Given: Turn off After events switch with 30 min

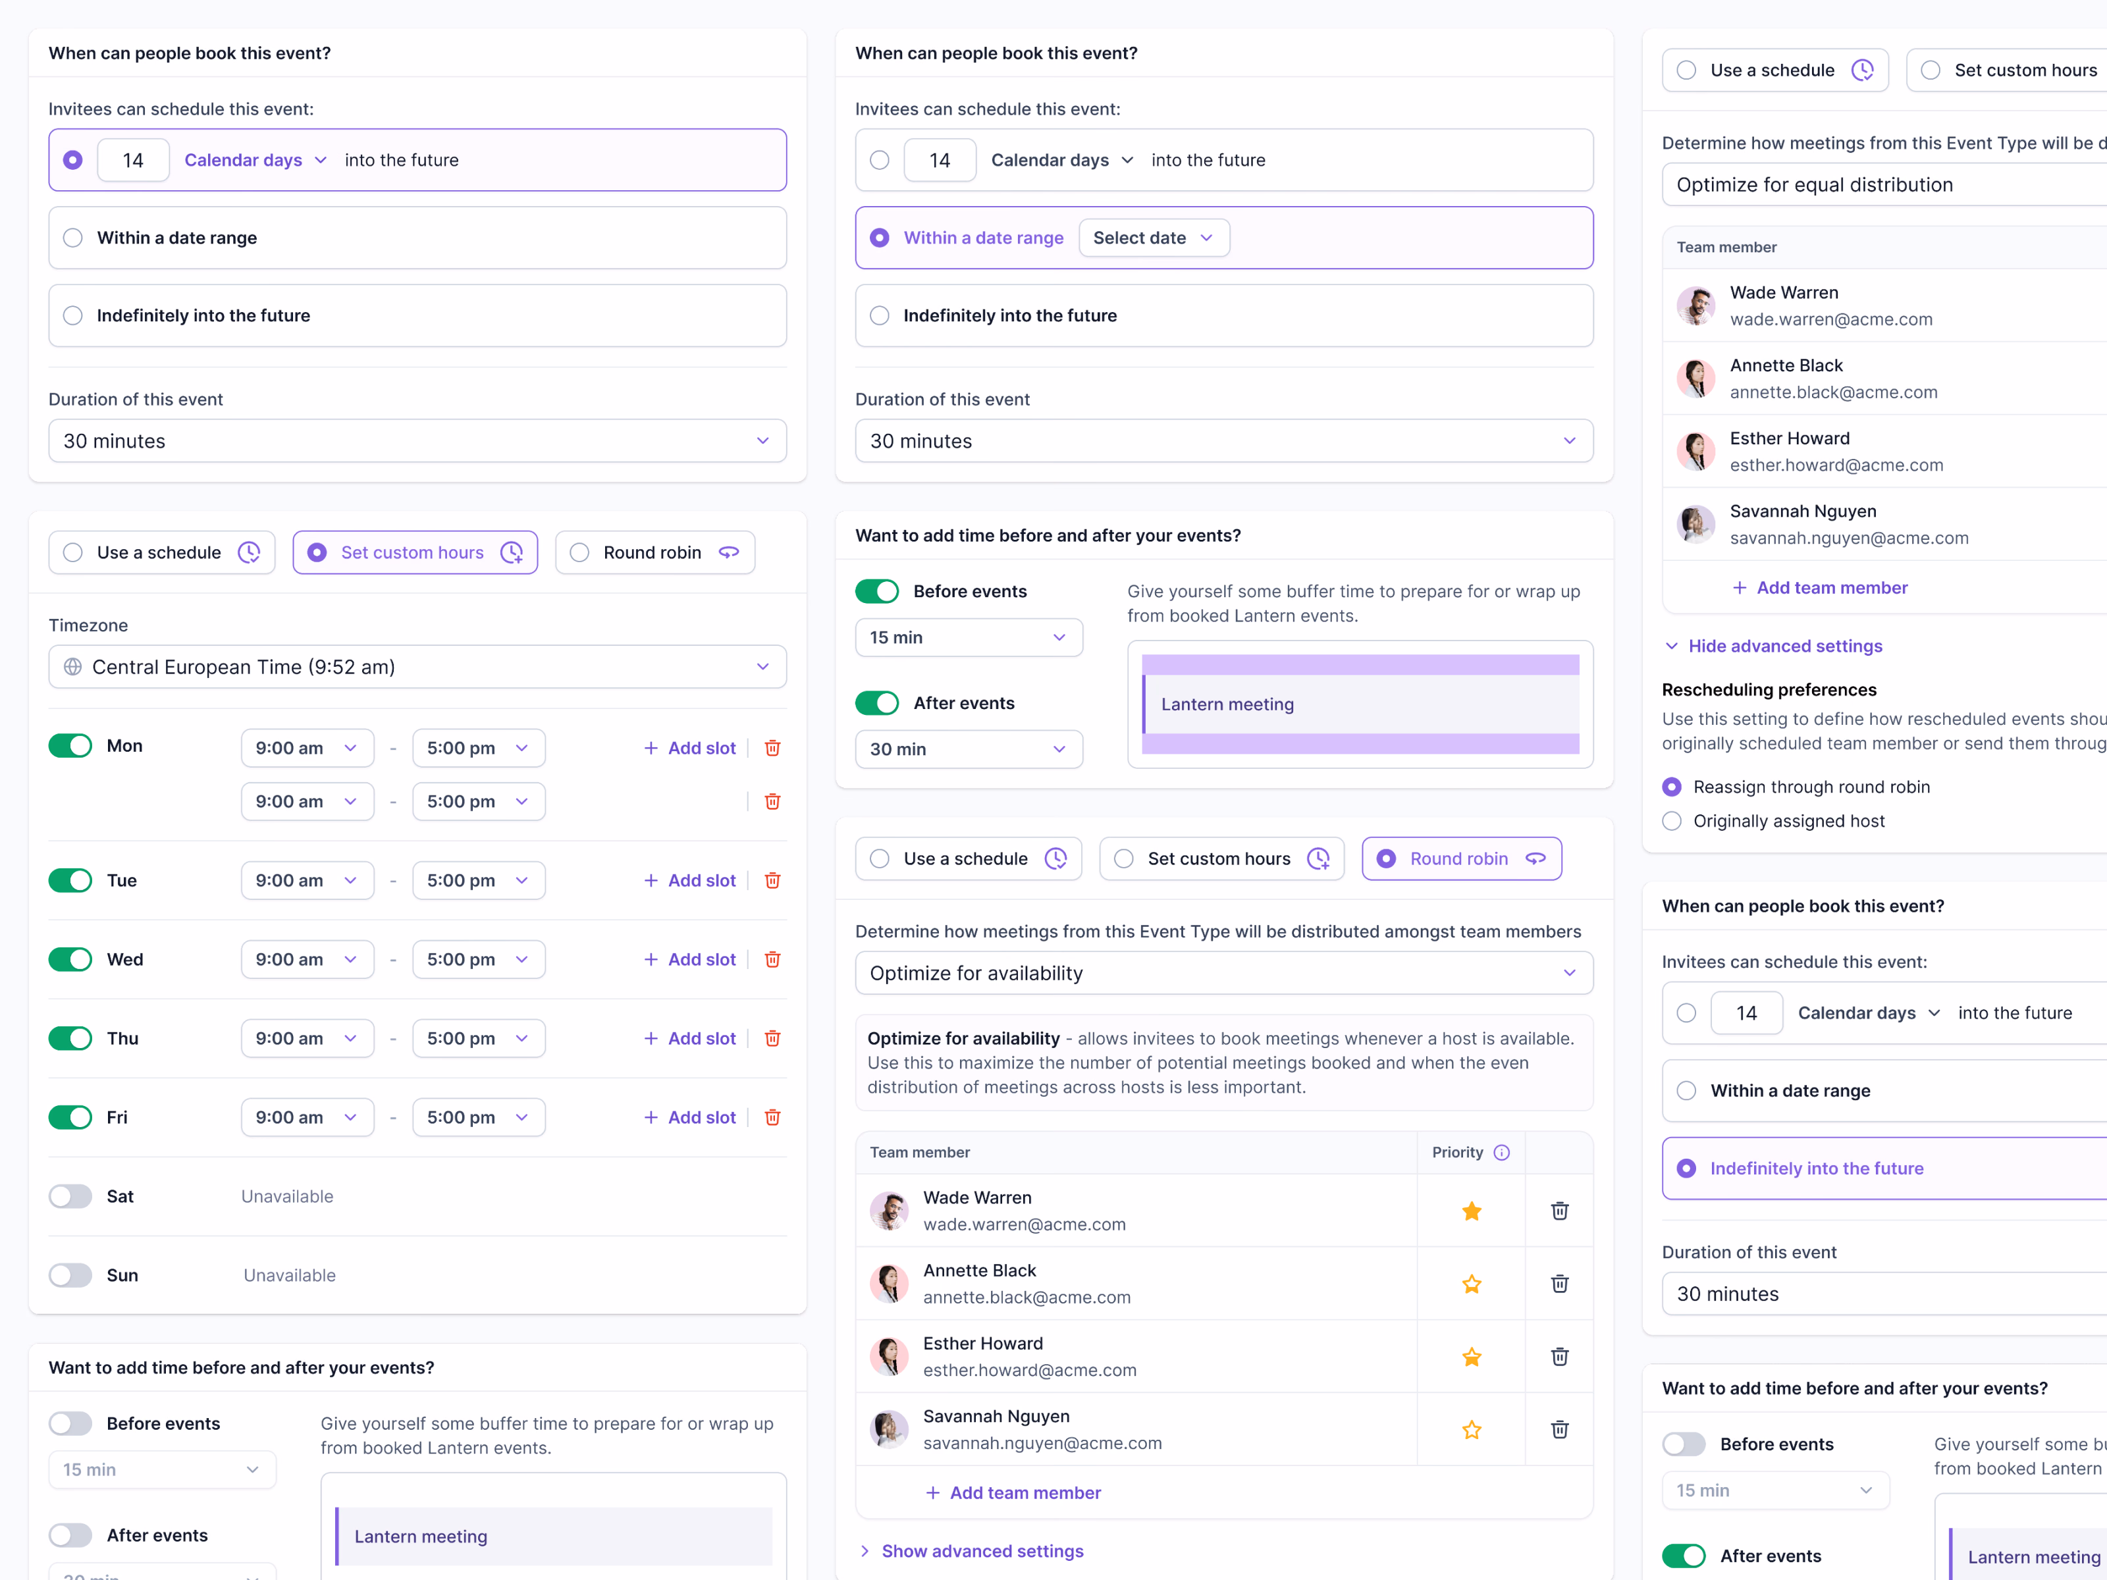Looking at the screenshot, I should (x=877, y=703).
